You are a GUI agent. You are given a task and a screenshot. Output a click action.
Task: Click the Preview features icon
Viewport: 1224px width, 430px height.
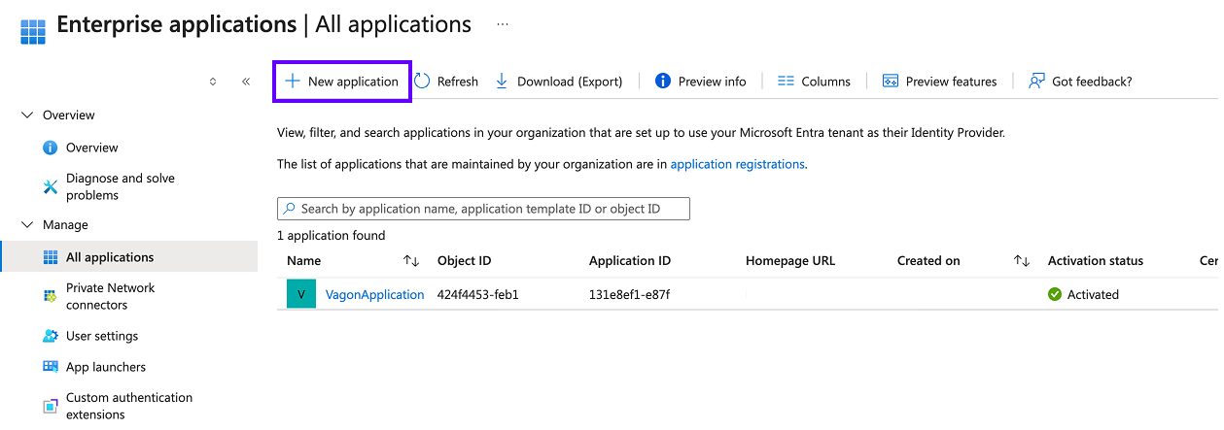(x=891, y=82)
